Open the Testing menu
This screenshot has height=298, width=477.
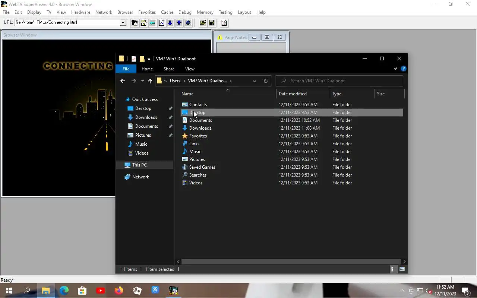pos(225,12)
